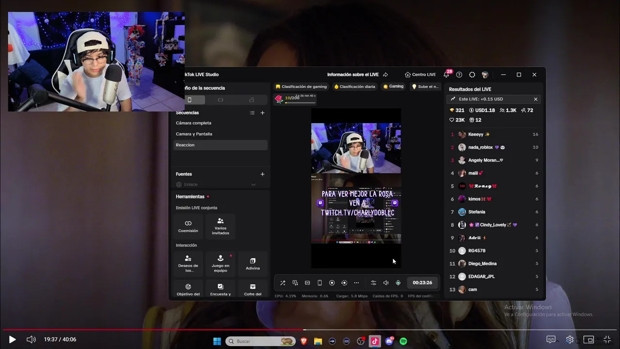The height and width of the screenshot is (349, 620).
Task: Click the record button in control bar
Action: (x=332, y=283)
